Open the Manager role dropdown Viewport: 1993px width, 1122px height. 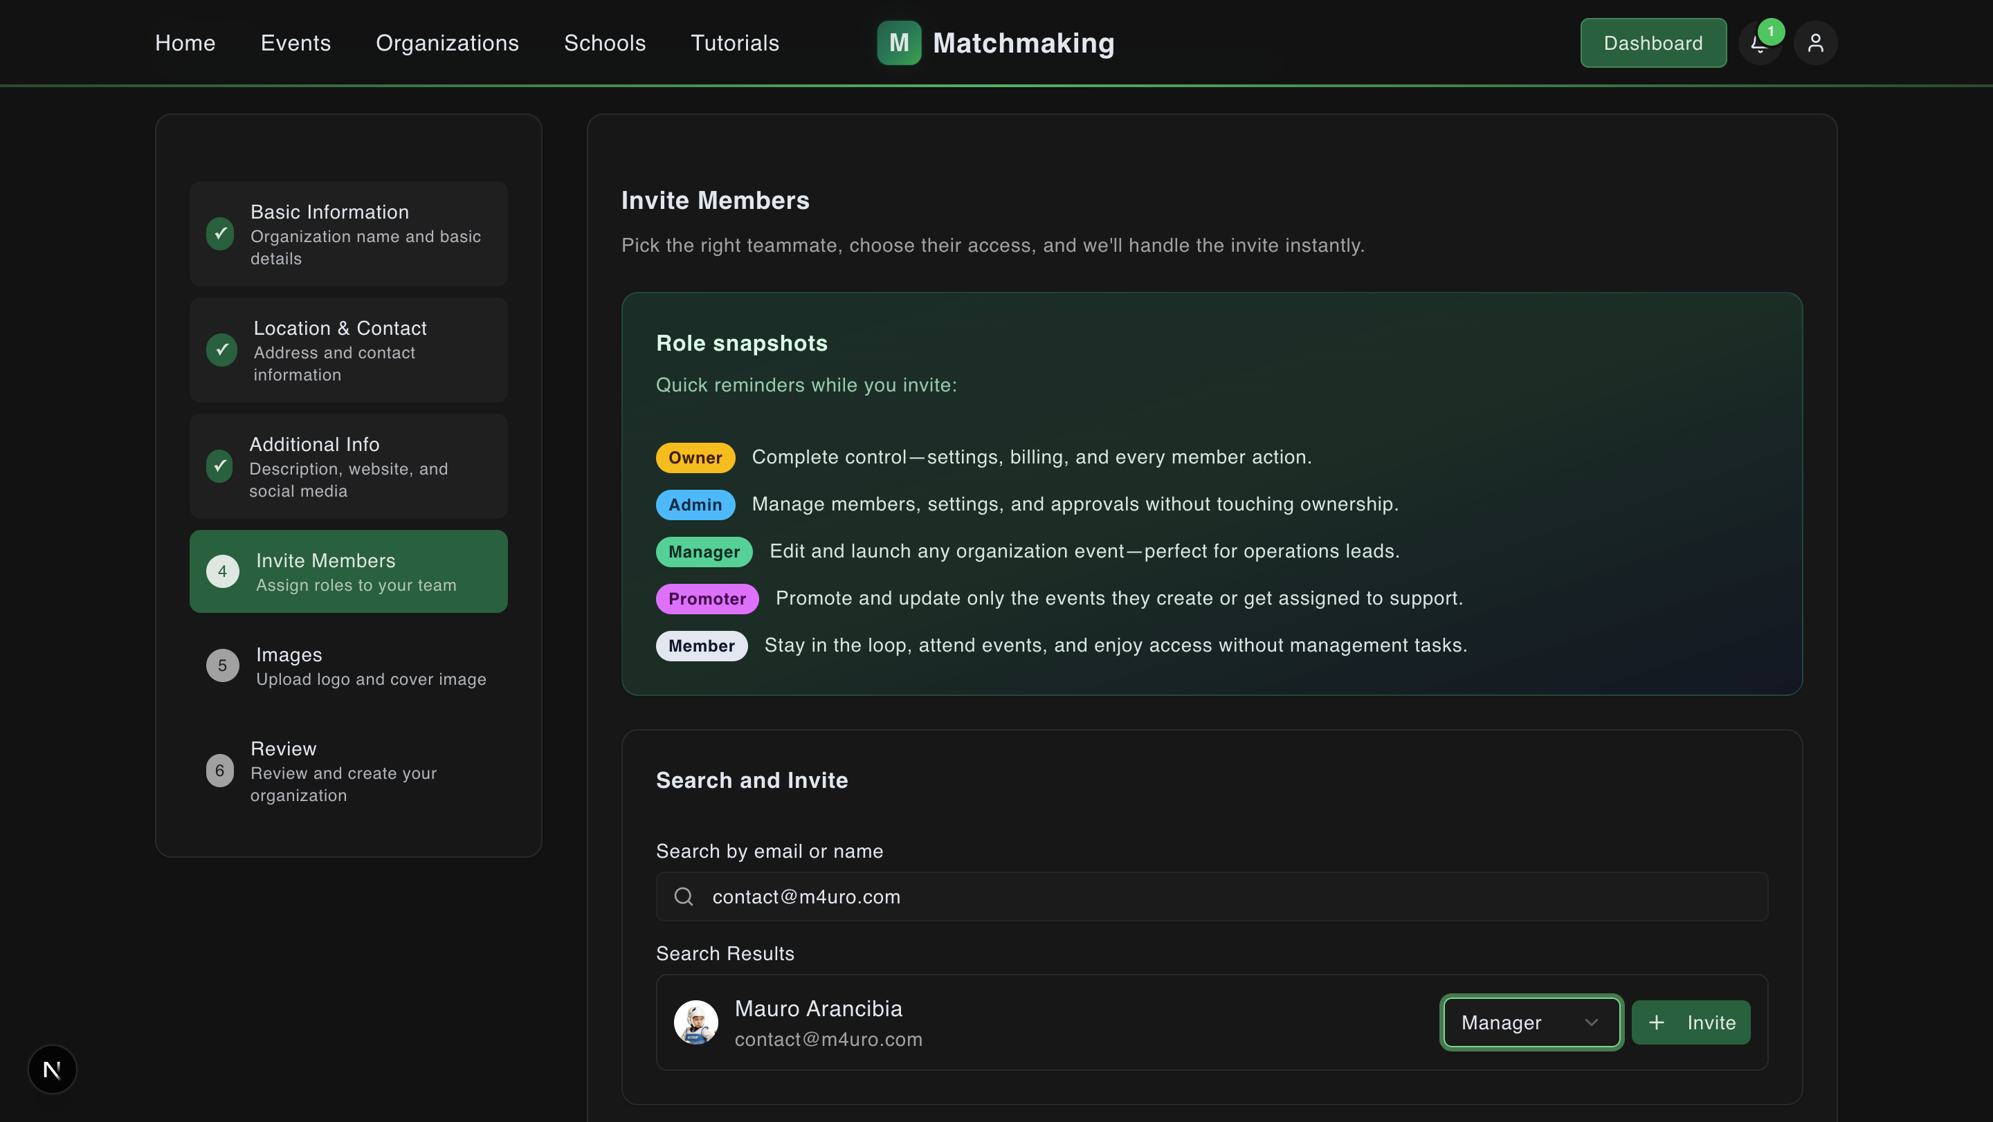tap(1531, 1022)
